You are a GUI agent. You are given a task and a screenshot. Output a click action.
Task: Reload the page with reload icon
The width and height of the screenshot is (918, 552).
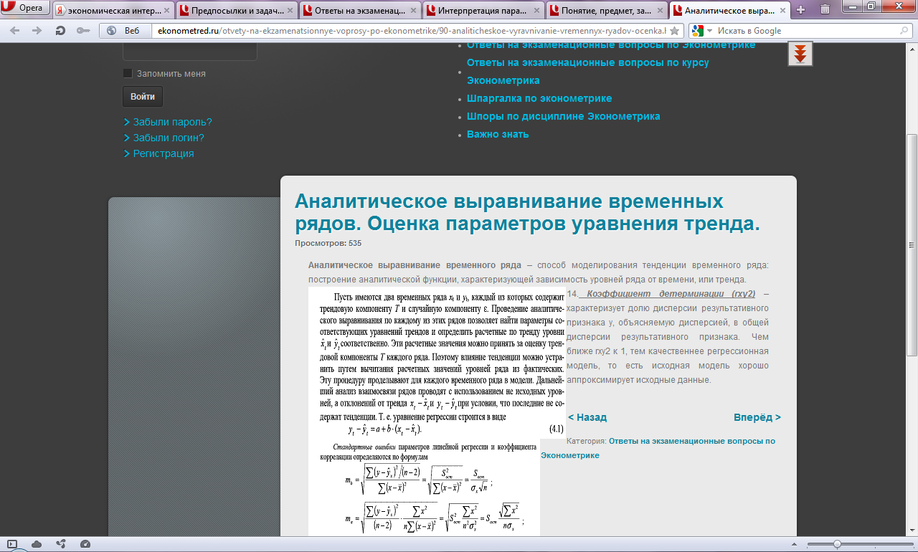60,31
